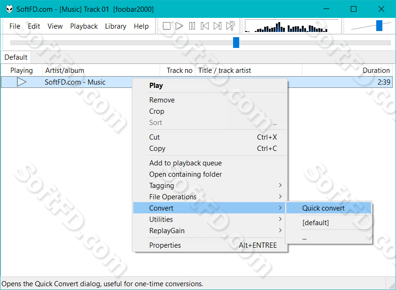The width and height of the screenshot is (396, 290).
Task: Choose Remove from the context menu
Action: point(210,100)
